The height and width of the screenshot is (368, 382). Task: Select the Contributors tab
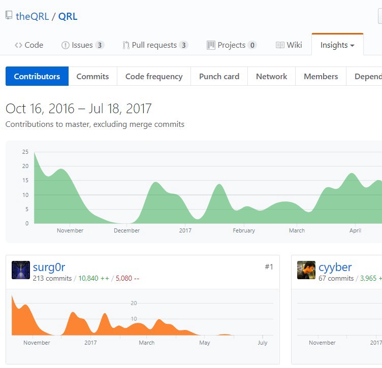click(37, 76)
